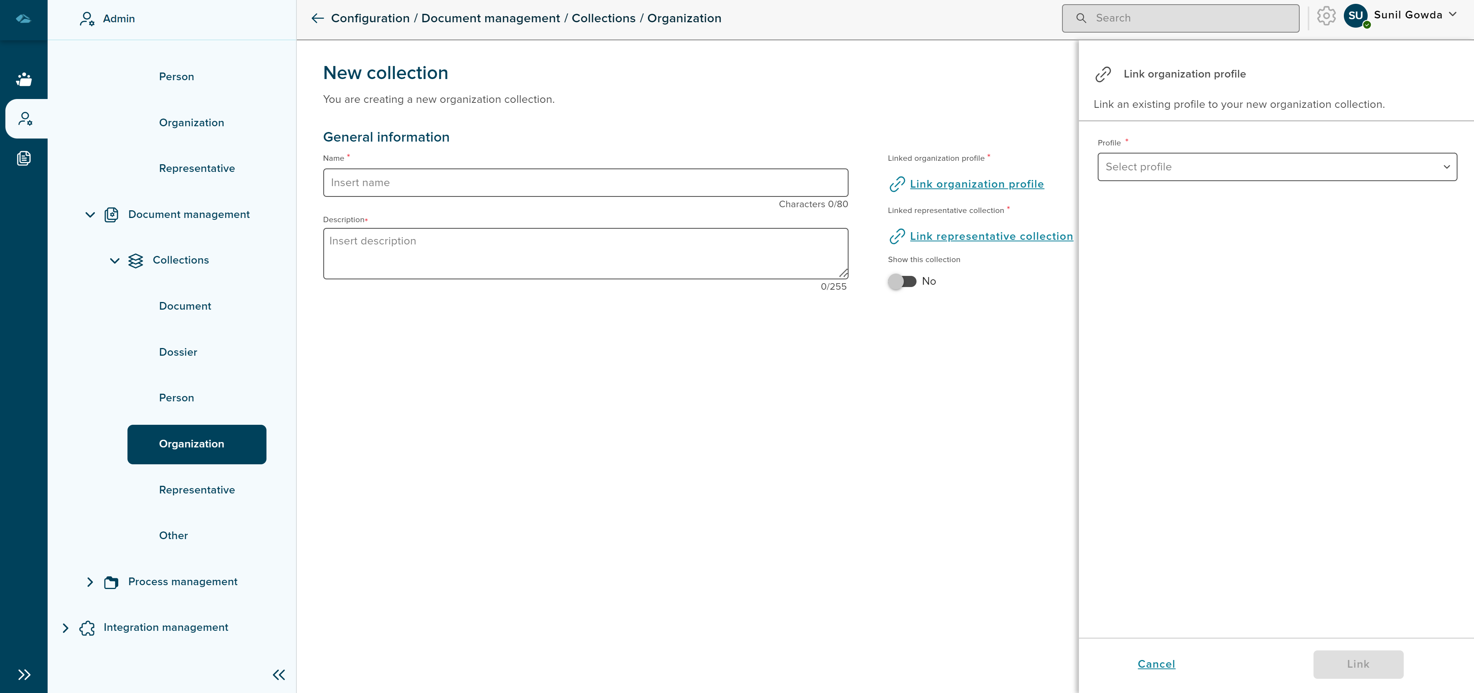Click the cloud logo icon
The image size is (1474, 693).
[23, 19]
